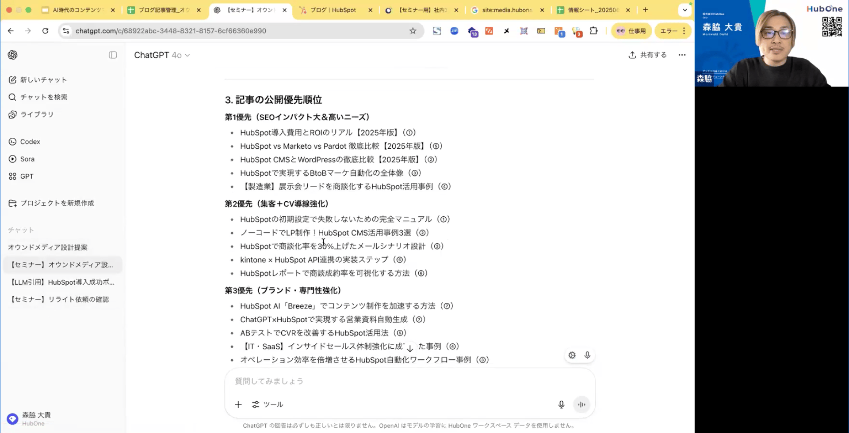
Task: Open the オウンドメディア設計提案 chat
Action: [x=48, y=248]
